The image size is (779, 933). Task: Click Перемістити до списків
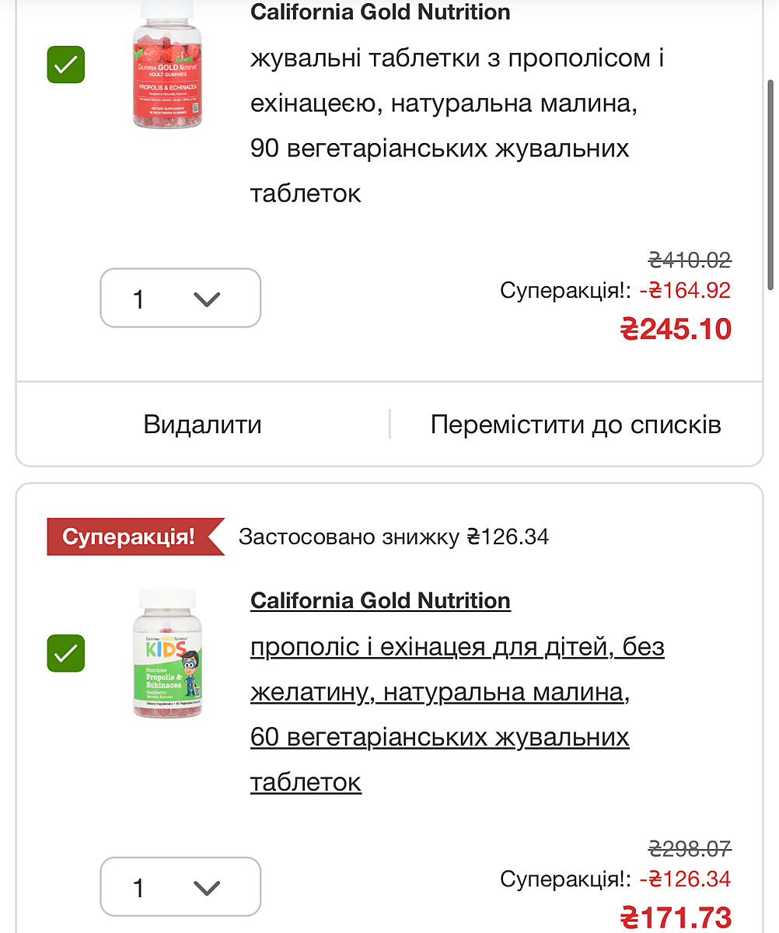pyautogui.click(x=575, y=425)
